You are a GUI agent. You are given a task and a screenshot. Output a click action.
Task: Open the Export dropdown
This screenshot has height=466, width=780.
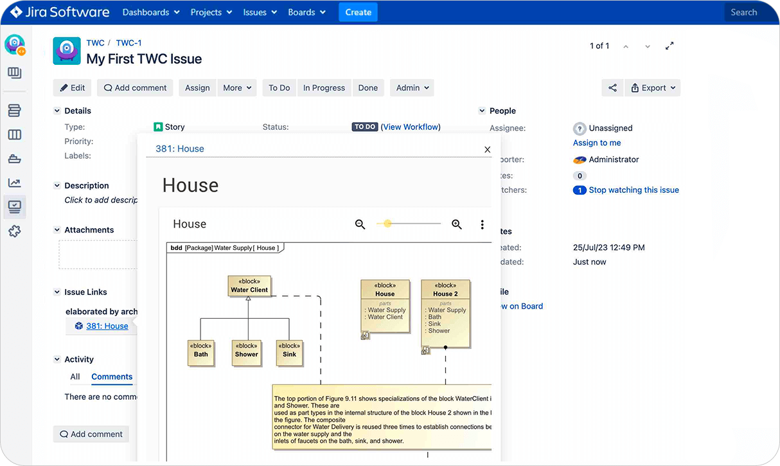(652, 87)
